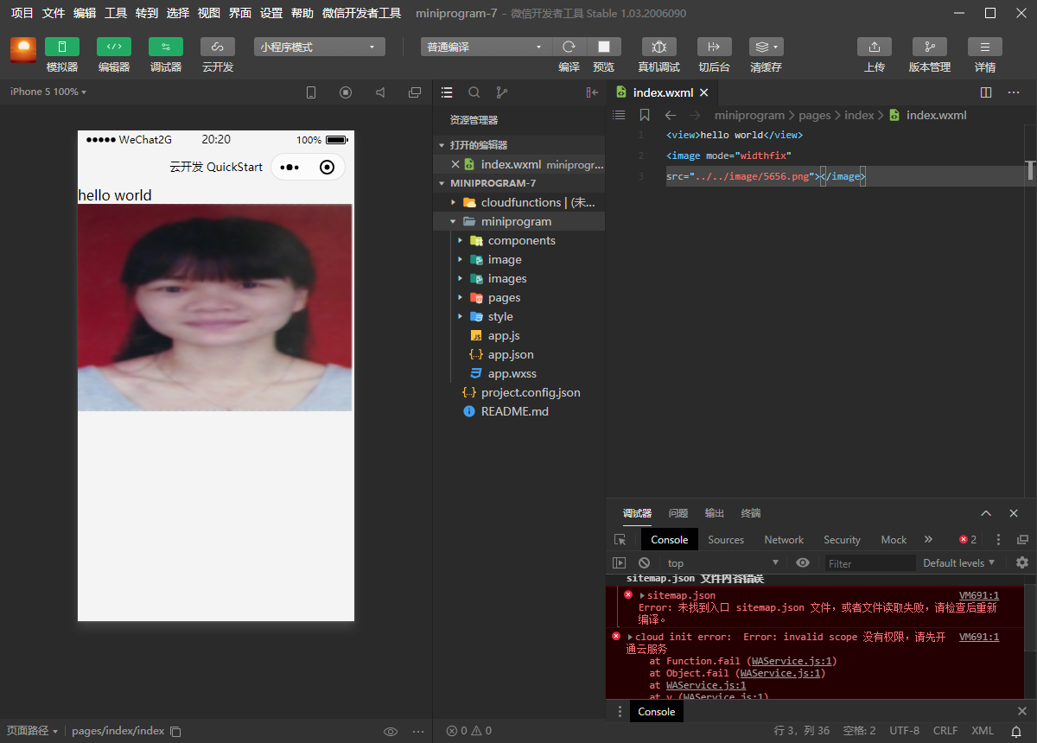Screen dimensions: 1037x743
Task: Open VM691:1 link for sitemap error
Action: pos(979,595)
